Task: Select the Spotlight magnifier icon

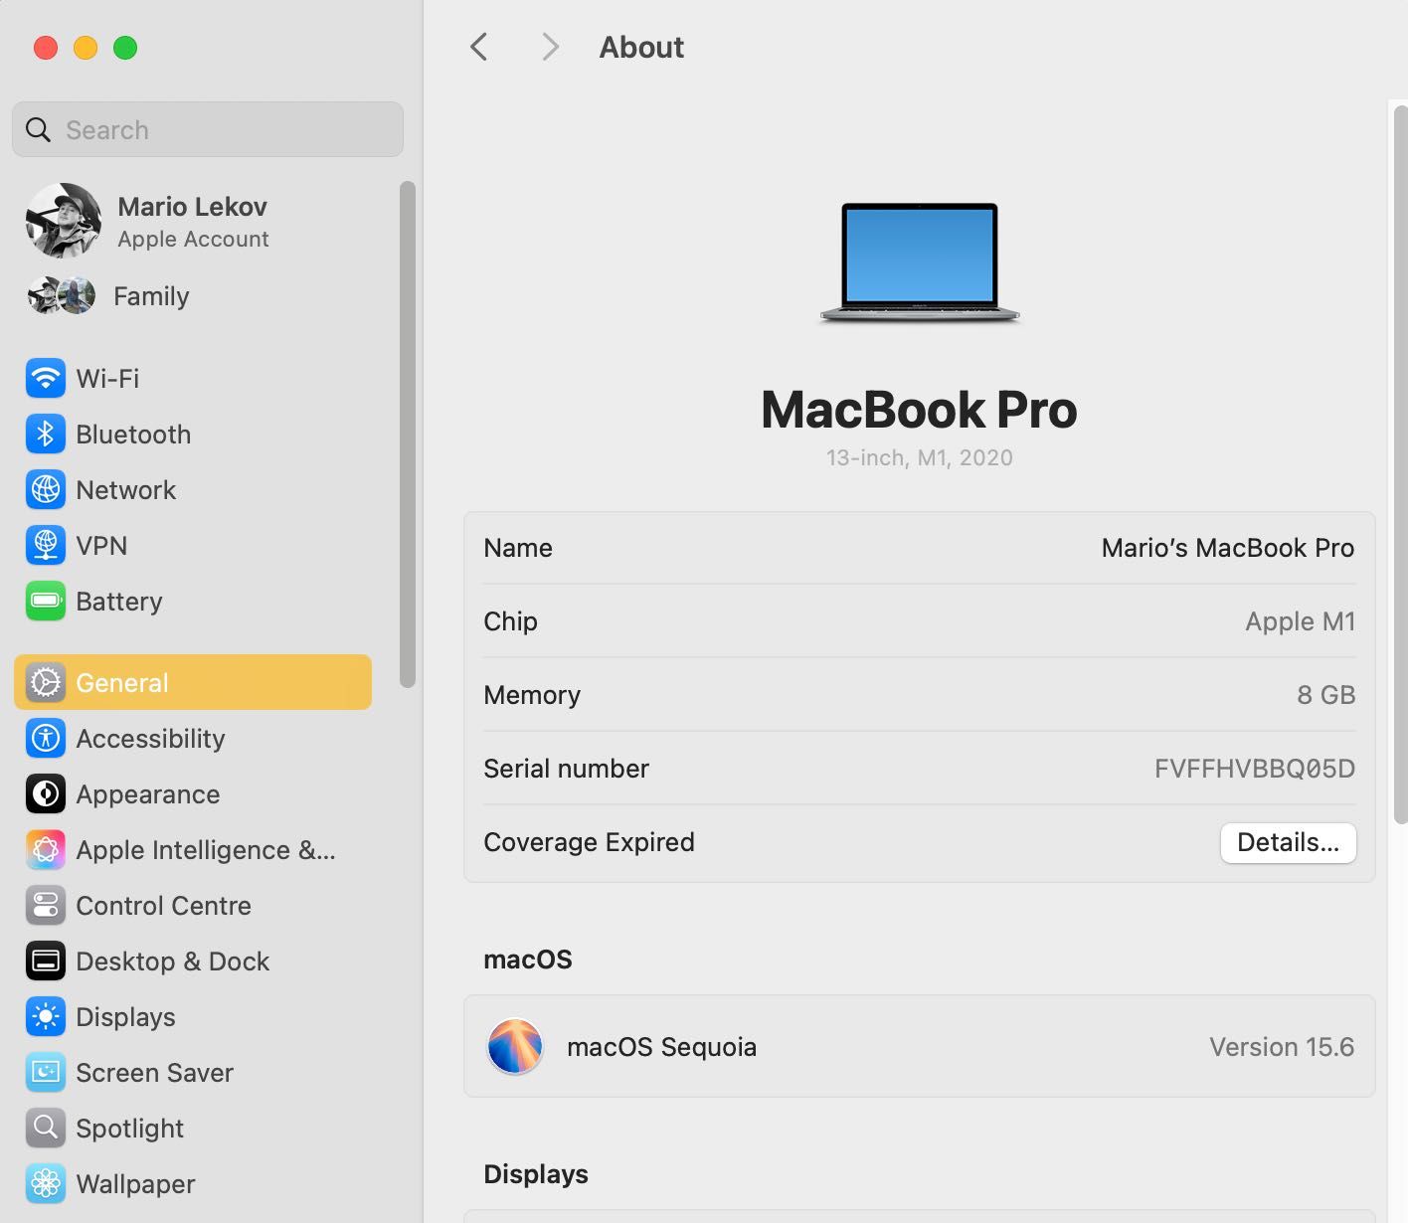Action: (46, 1129)
